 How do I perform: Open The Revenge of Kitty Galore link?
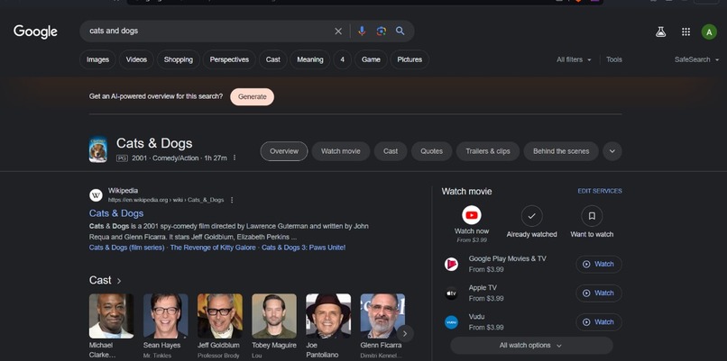tap(213, 248)
